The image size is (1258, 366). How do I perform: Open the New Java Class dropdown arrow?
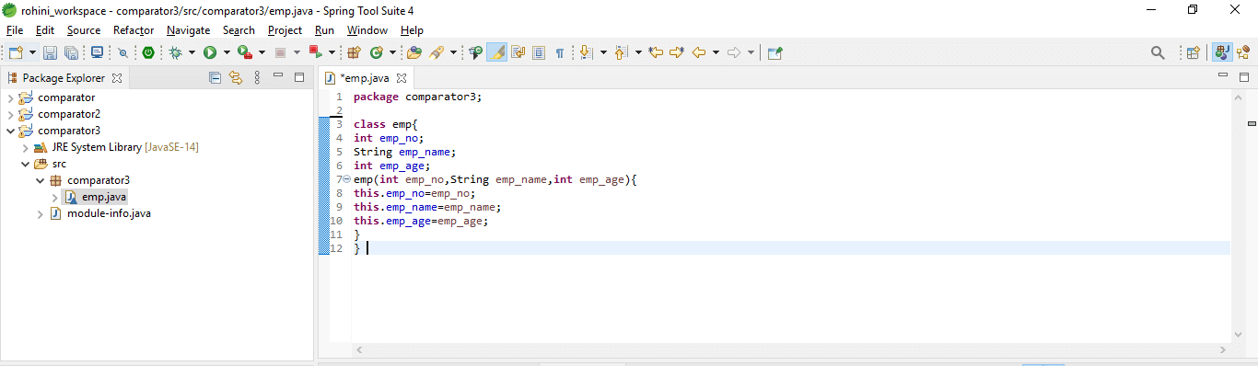392,53
